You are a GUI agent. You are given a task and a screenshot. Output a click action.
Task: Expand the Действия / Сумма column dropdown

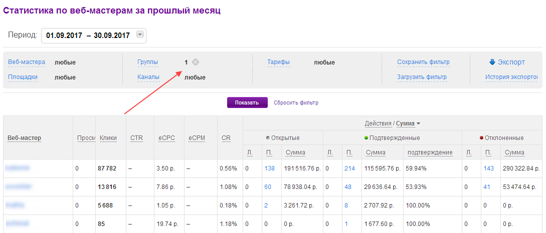pos(418,123)
